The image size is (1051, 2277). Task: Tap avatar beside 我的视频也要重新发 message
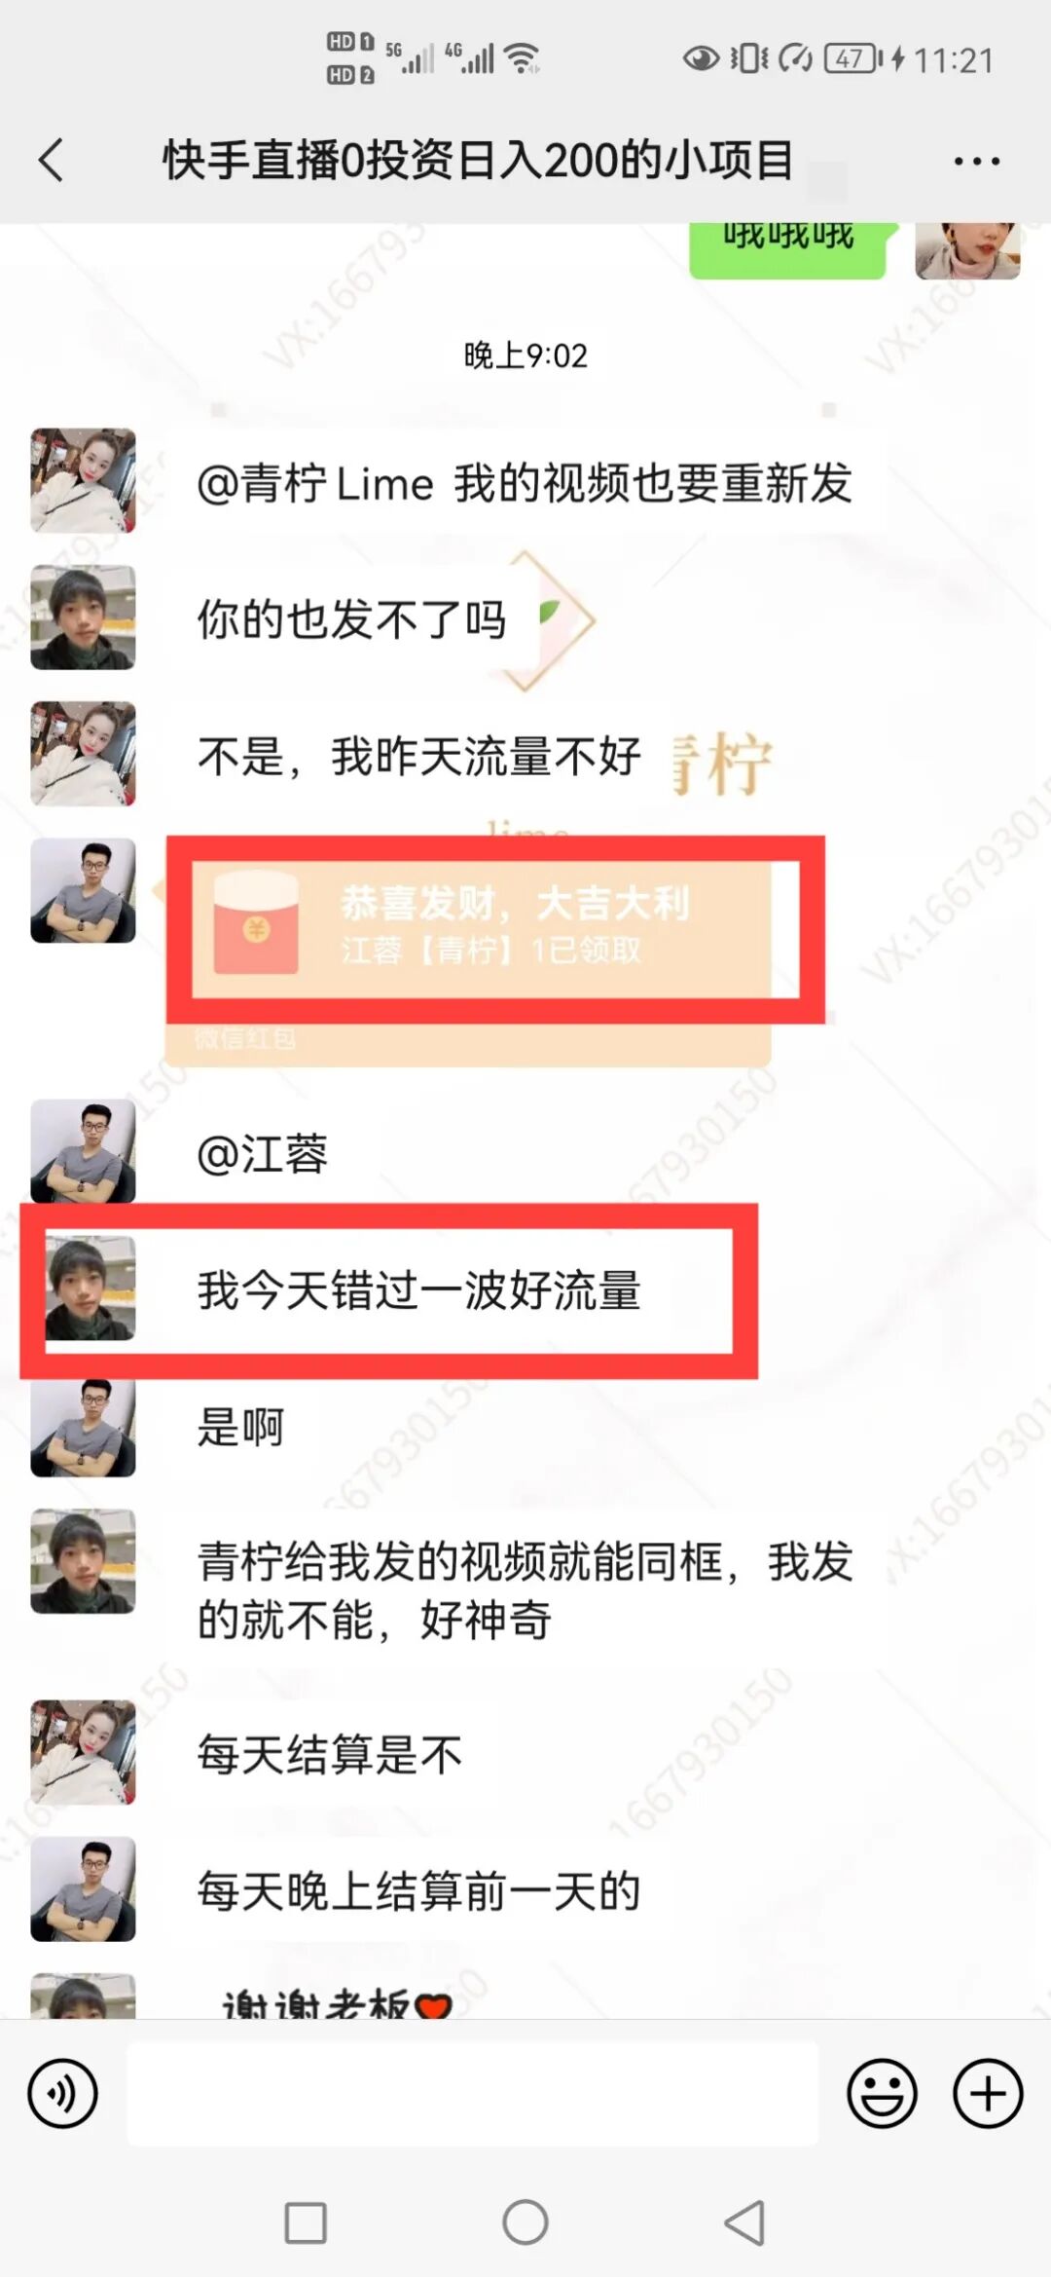[83, 480]
